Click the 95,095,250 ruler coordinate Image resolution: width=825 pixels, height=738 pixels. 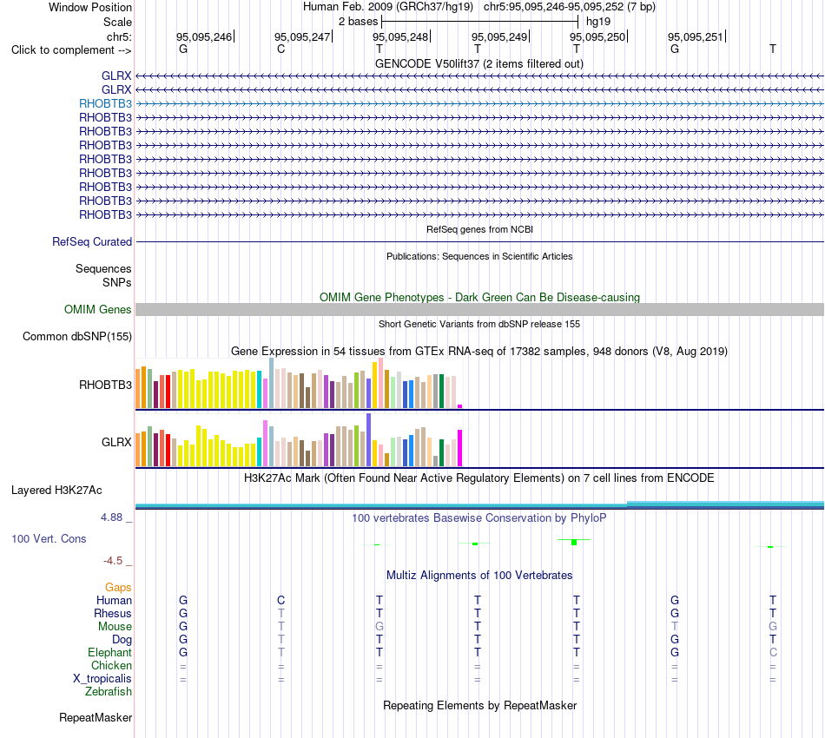tap(597, 36)
